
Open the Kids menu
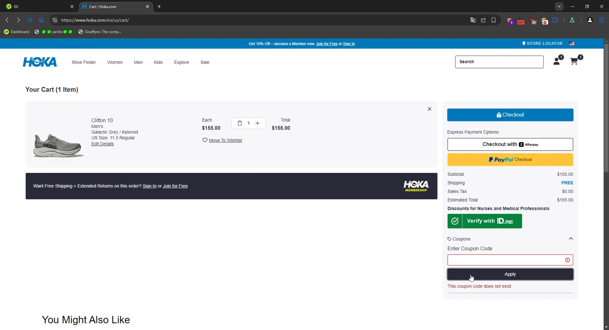[158, 62]
